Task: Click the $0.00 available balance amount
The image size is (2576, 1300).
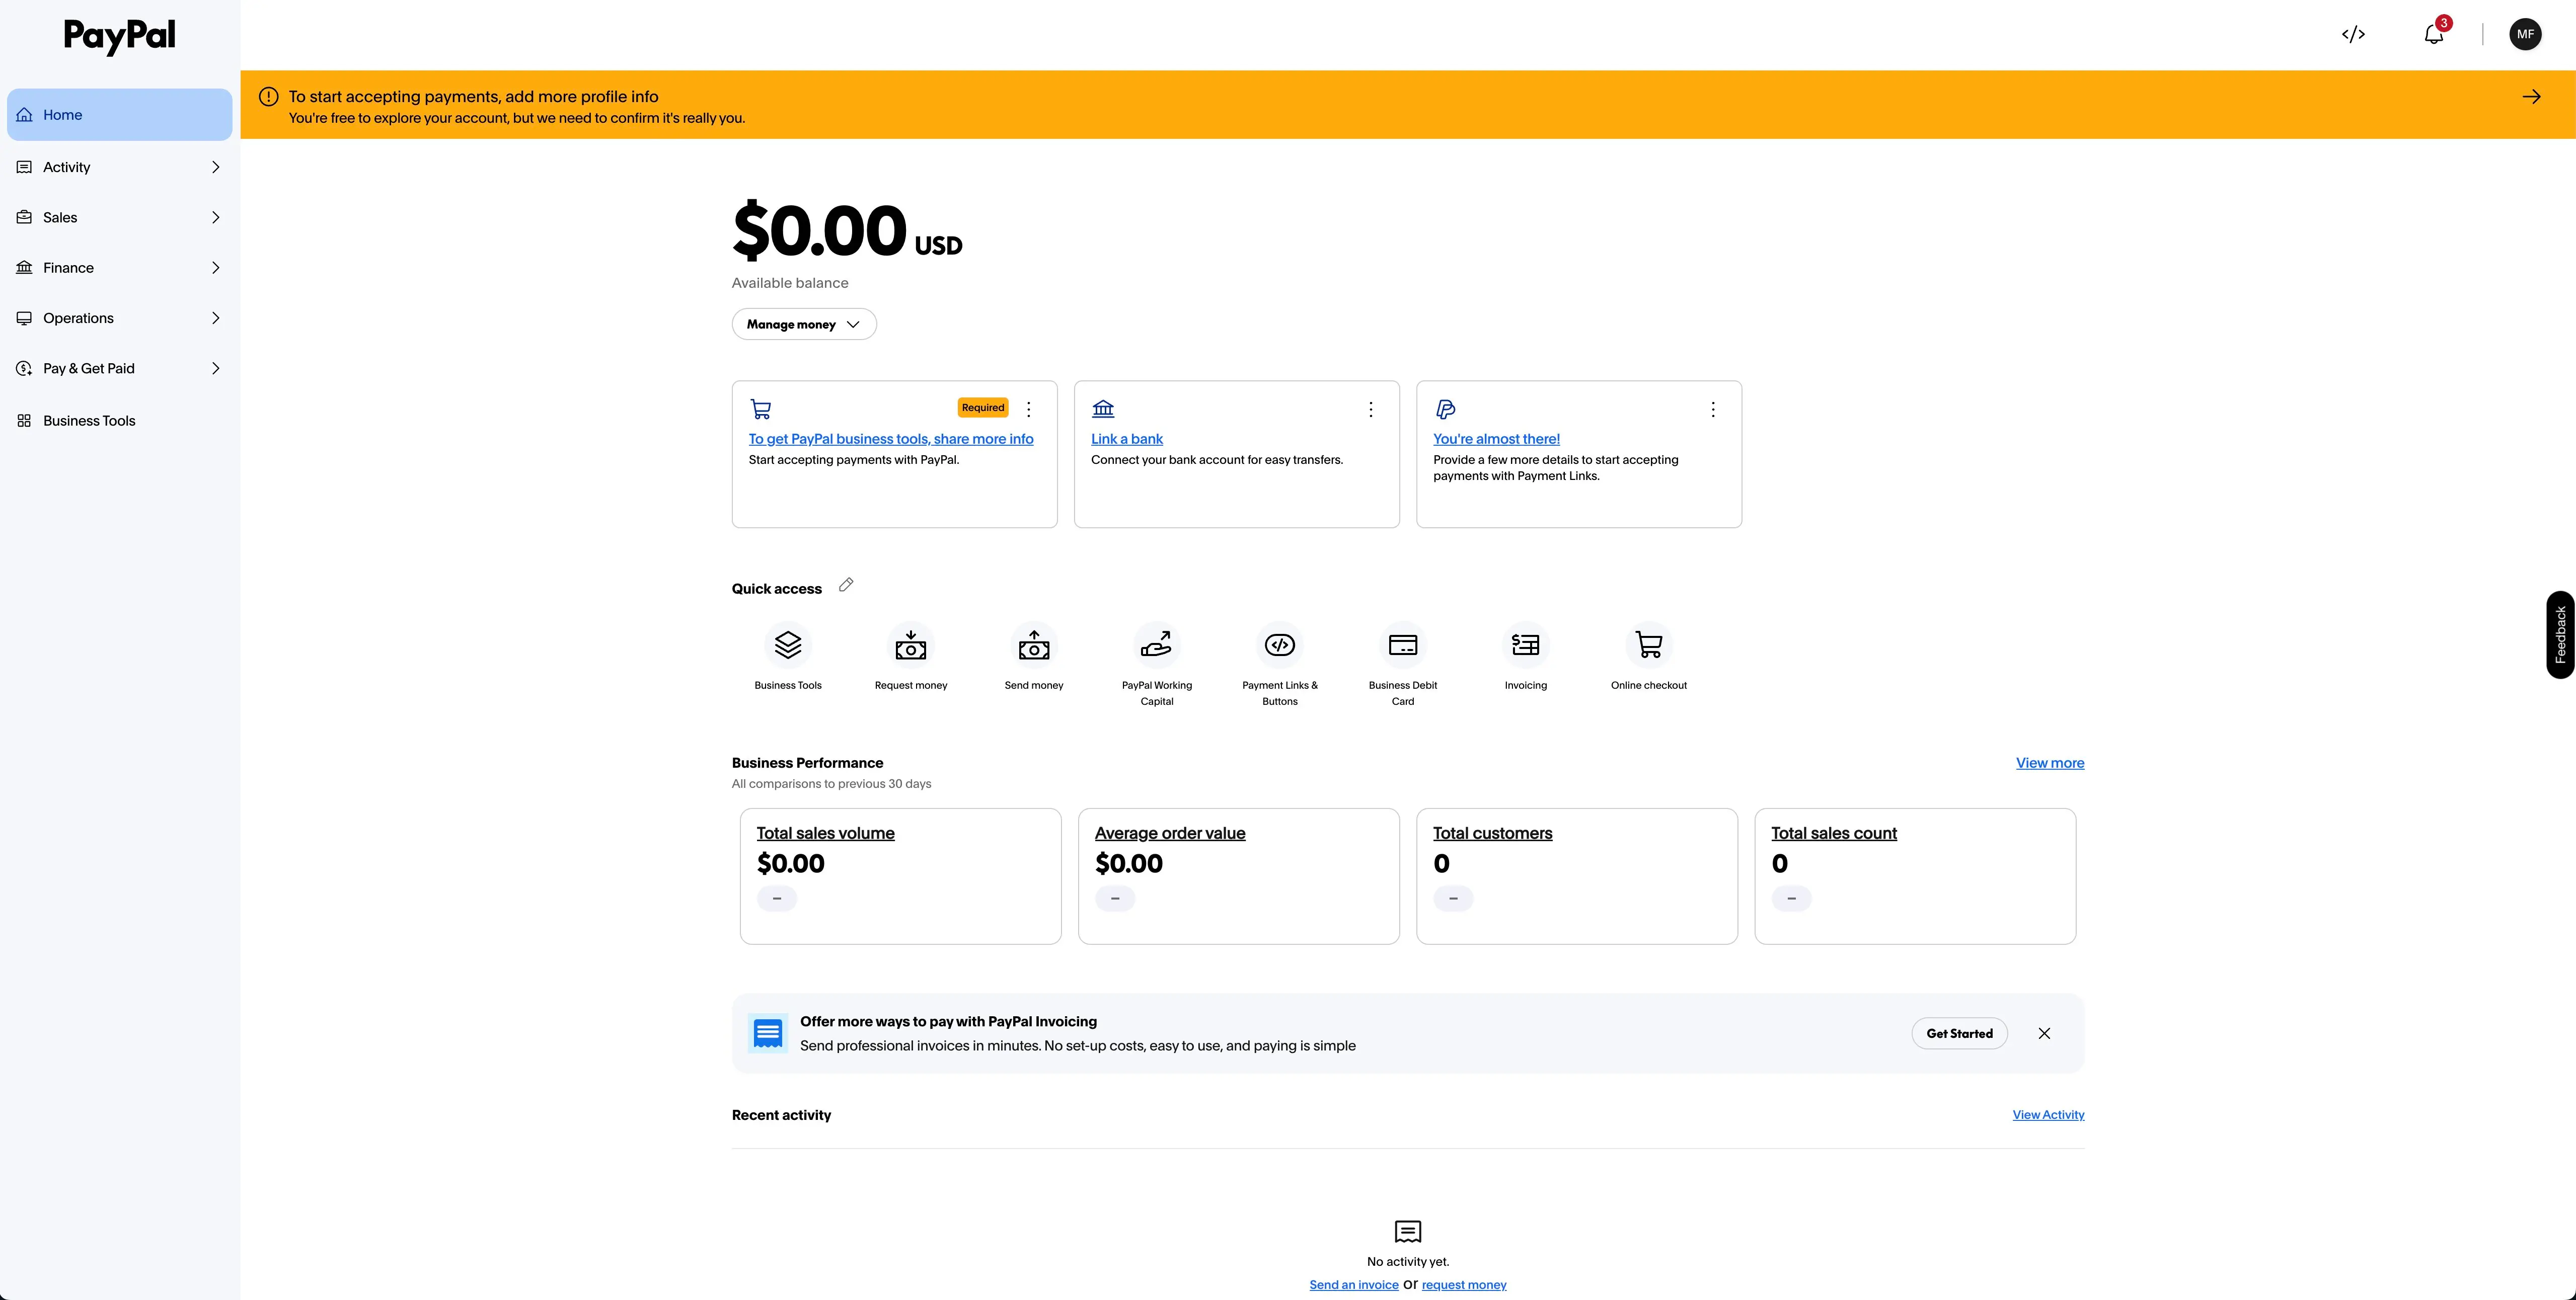Action: click(x=847, y=231)
